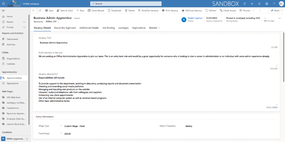This screenshot has width=285, height=142.
Task: Open settings gear icon in header
Action: pyautogui.click(x=267, y=4)
